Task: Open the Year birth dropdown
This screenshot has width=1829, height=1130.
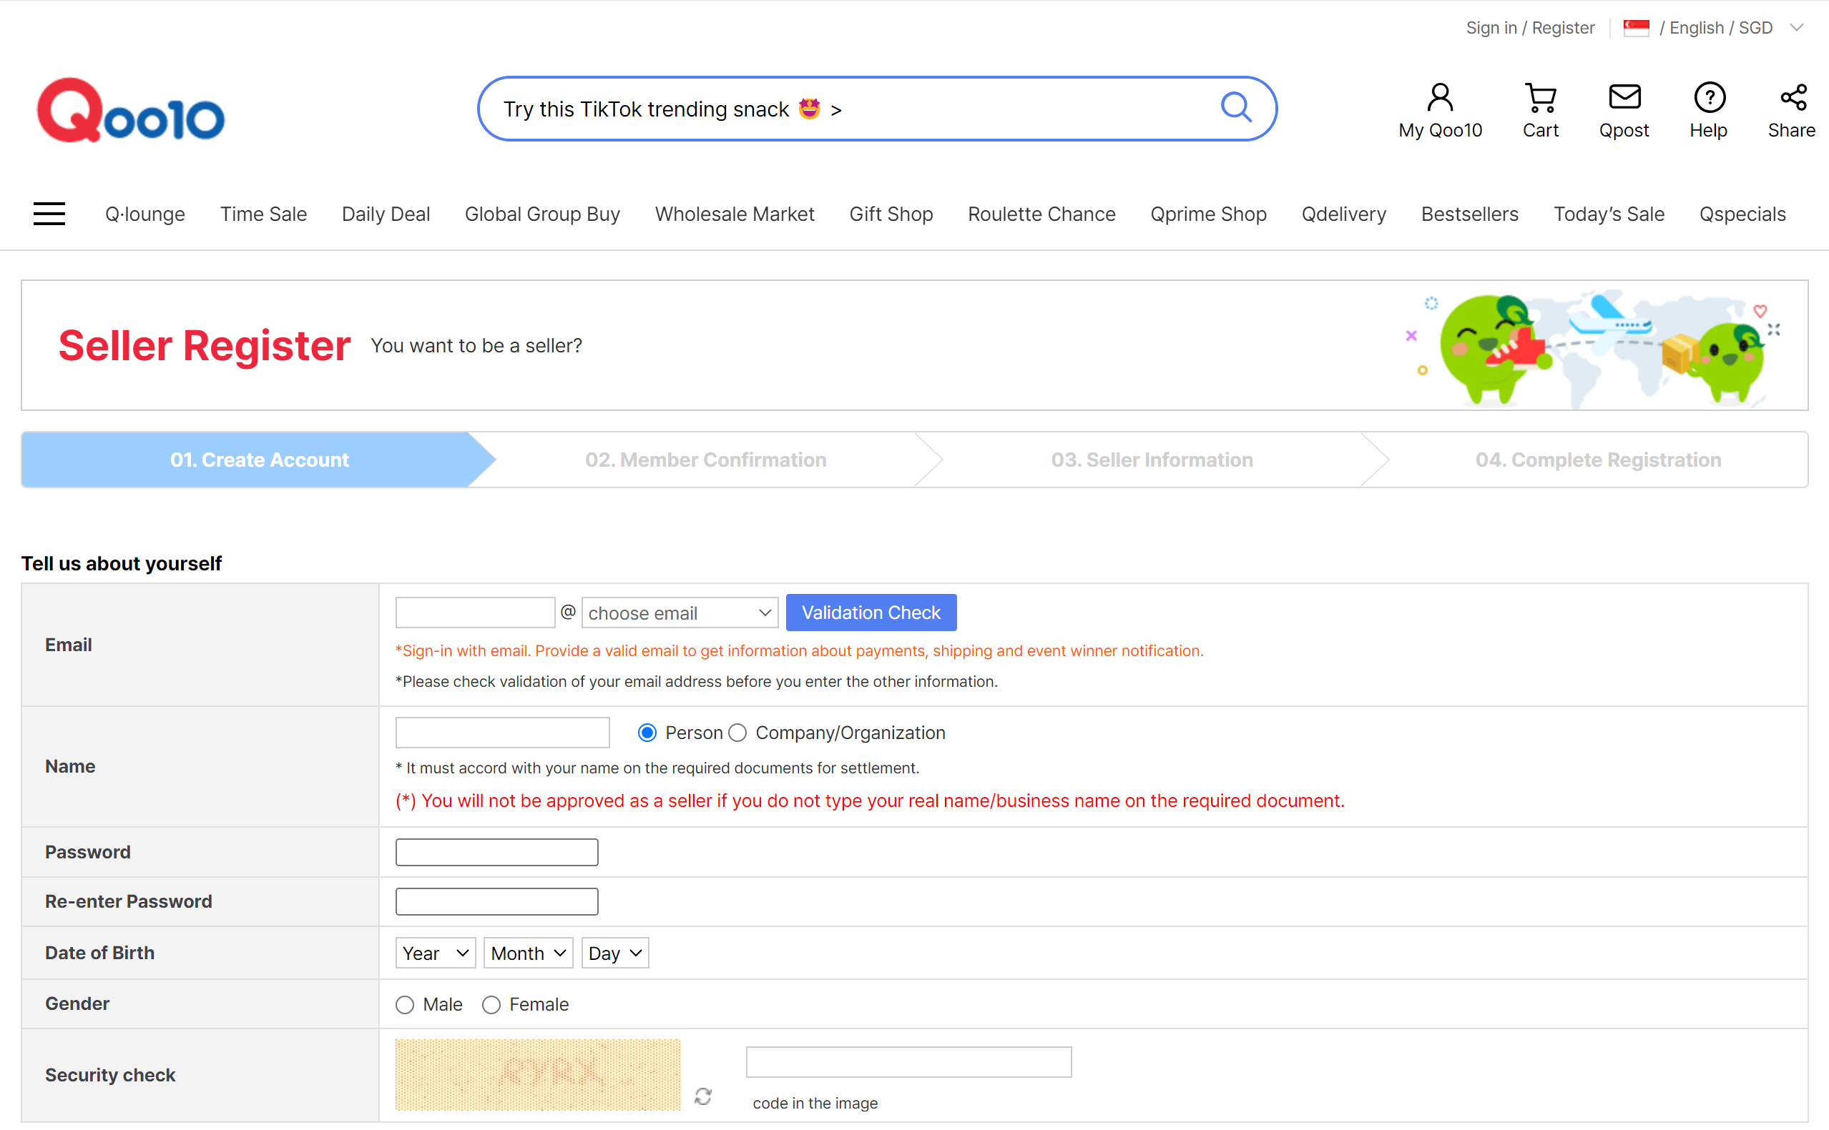Action: [x=435, y=953]
